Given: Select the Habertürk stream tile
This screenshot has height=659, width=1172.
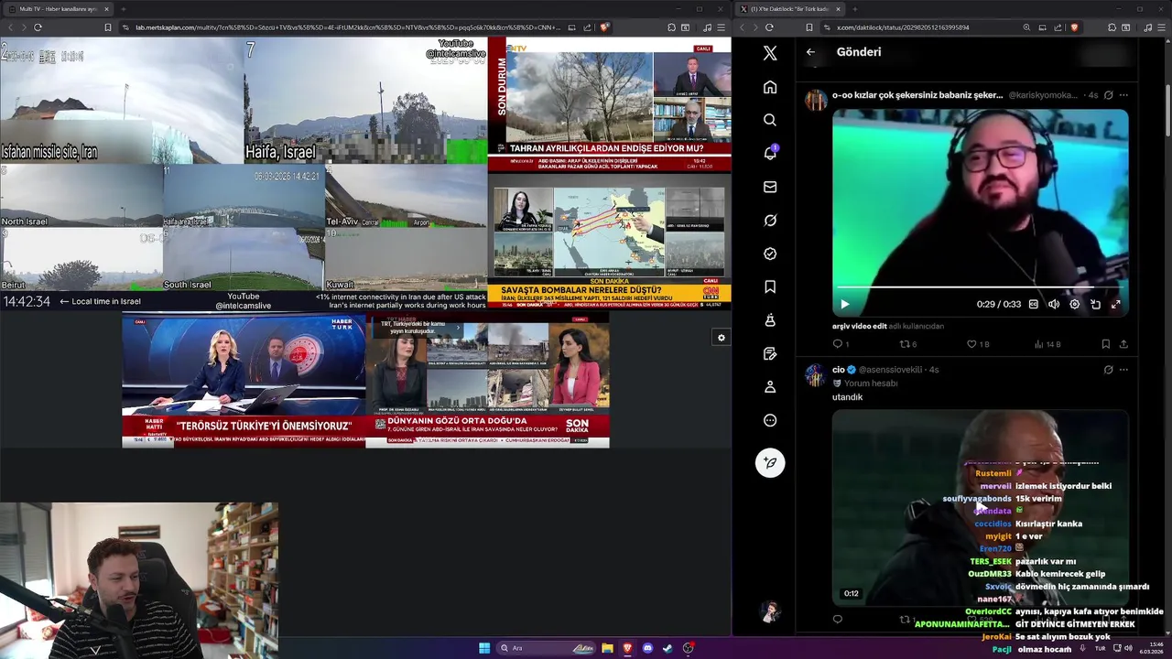Looking at the screenshot, I should [x=244, y=381].
